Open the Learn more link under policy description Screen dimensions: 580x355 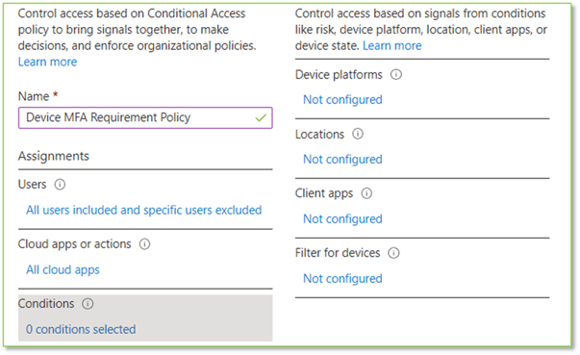pos(48,62)
